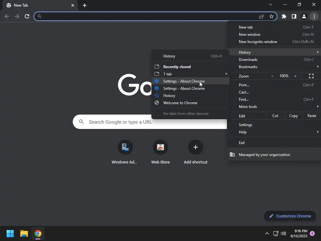Open the profile avatar icon
This screenshot has height=241, width=321.
[304, 16]
